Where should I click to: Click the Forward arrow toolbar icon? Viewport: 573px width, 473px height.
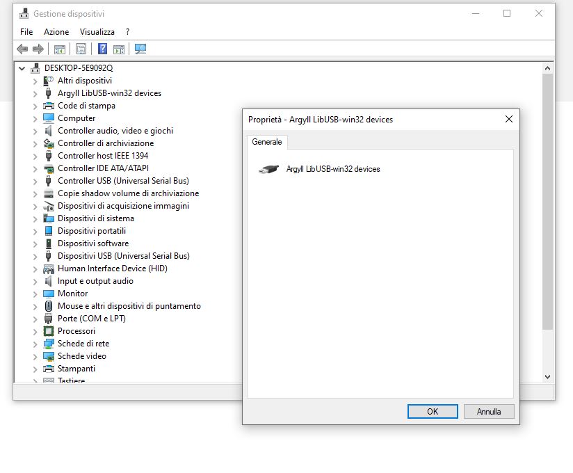click(38, 49)
